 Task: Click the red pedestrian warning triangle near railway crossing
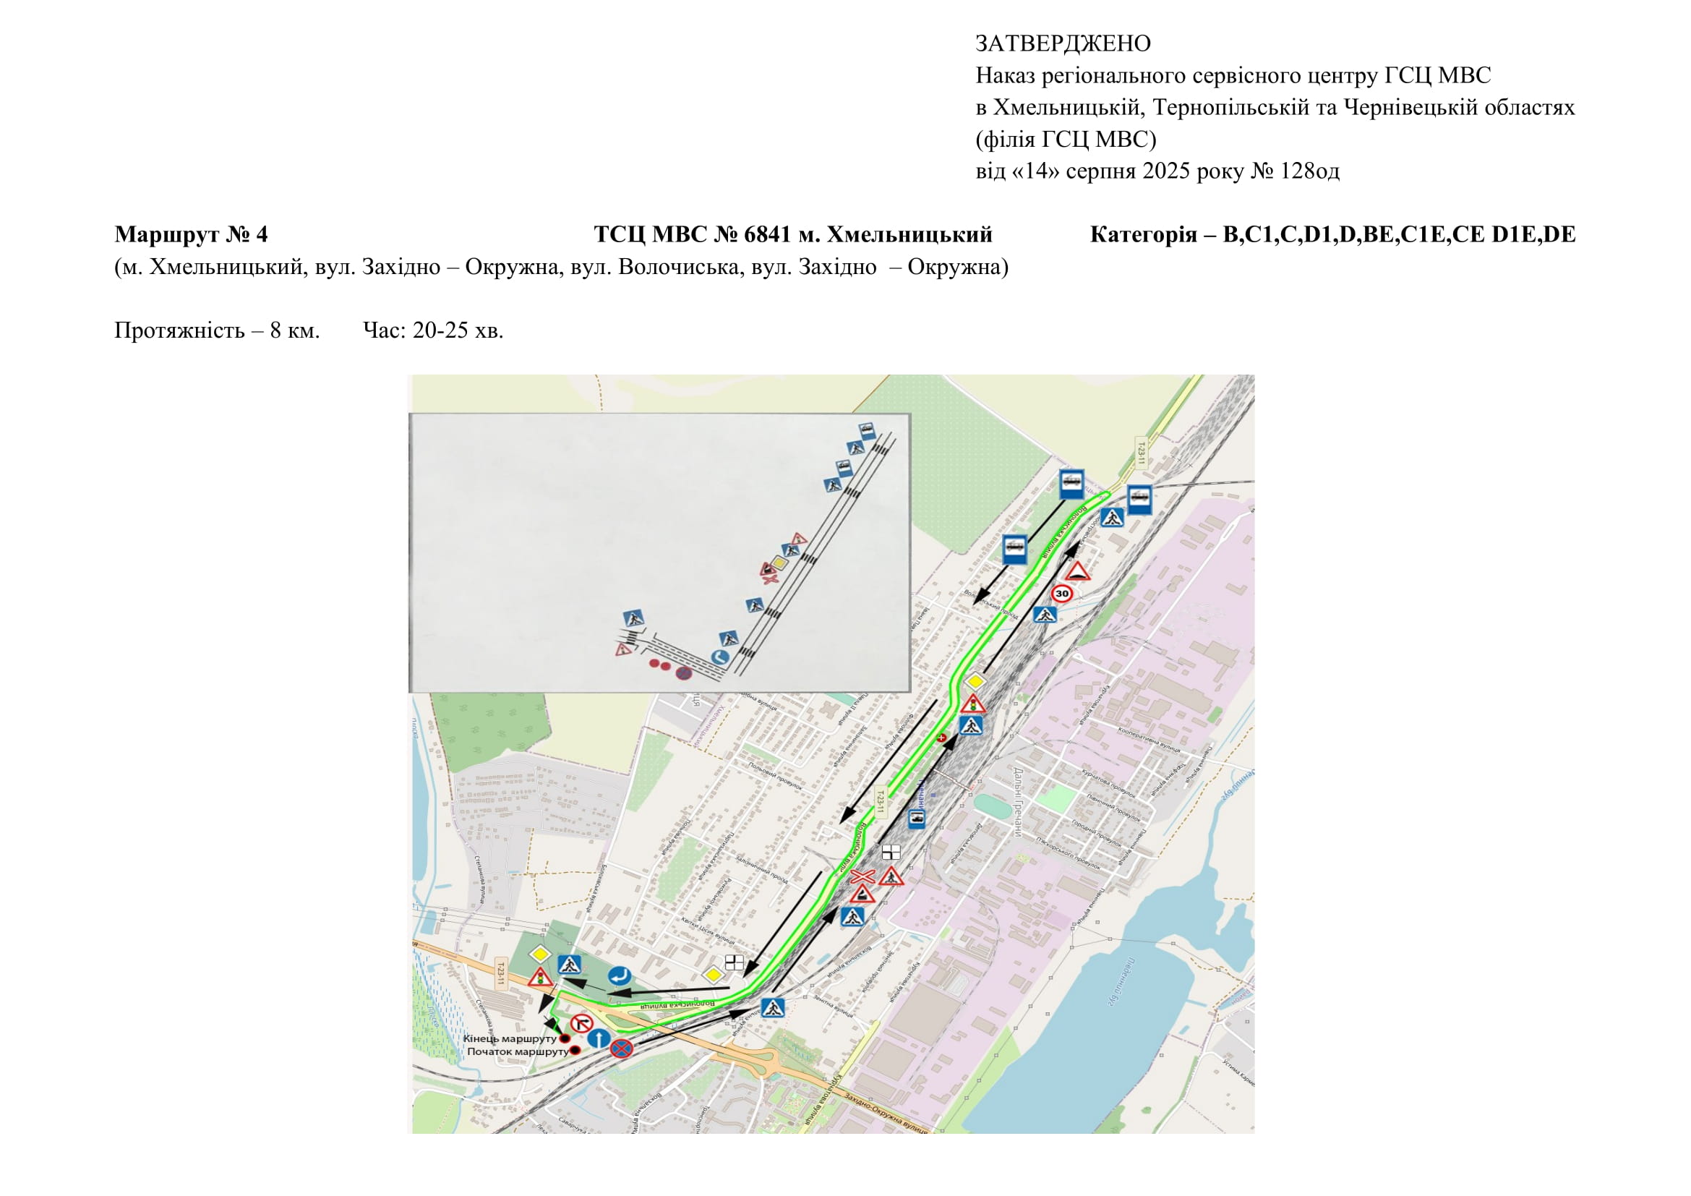tap(891, 876)
